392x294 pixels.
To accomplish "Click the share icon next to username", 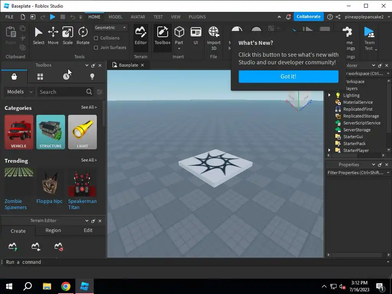I will click(338, 17).
